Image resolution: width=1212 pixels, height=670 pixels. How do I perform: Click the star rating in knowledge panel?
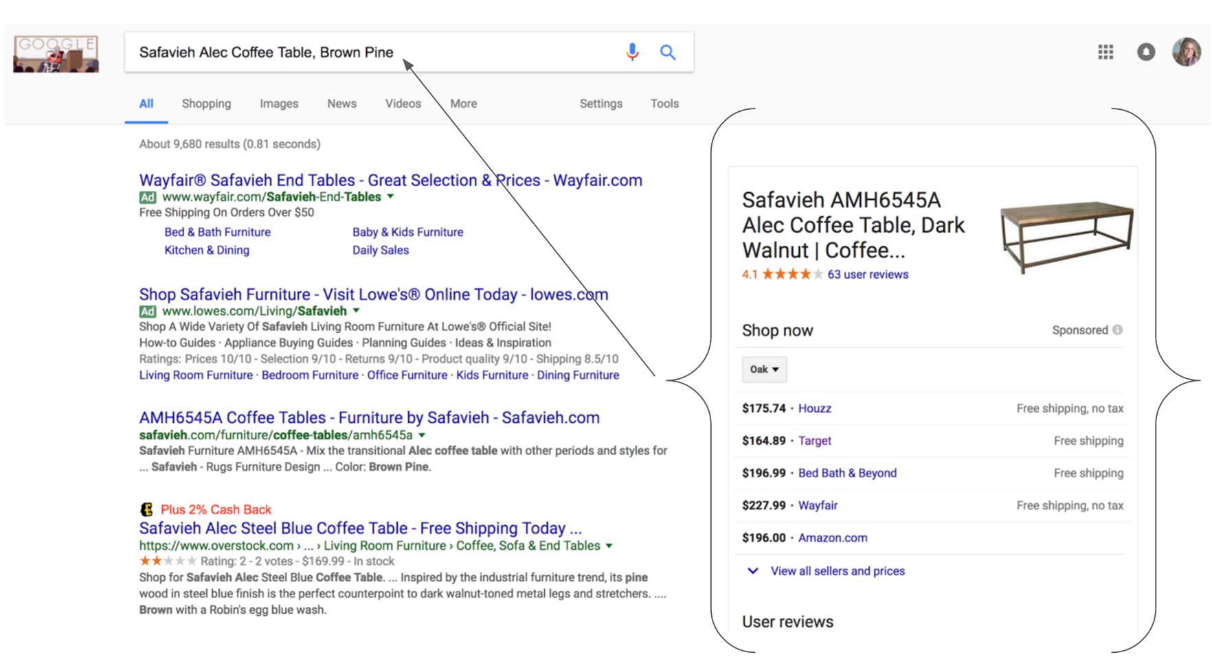(x=792, y=275)
